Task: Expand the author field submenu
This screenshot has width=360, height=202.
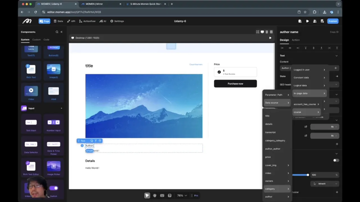Action: pyautogui.click(x=277, y=197)
